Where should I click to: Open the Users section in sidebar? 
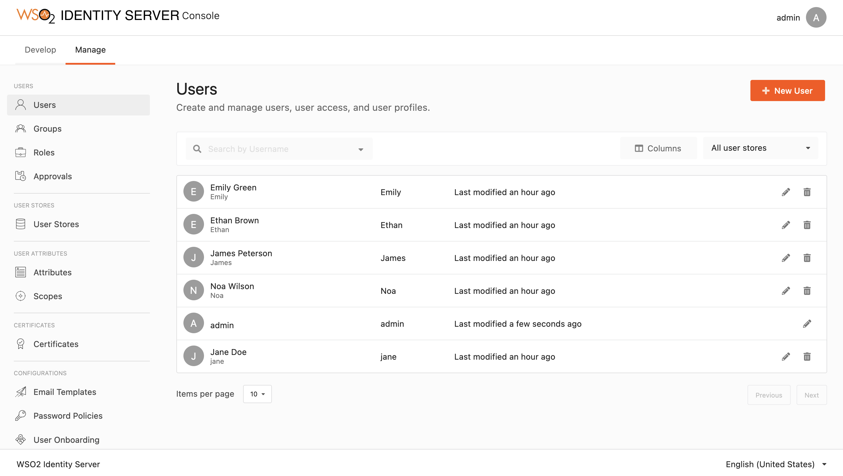click(45, 105)
